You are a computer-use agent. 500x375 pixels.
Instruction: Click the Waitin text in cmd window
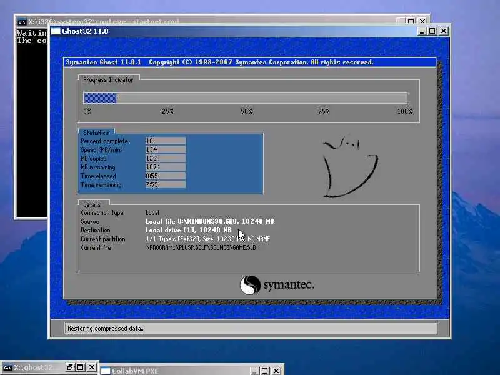[x=32, y=33]
